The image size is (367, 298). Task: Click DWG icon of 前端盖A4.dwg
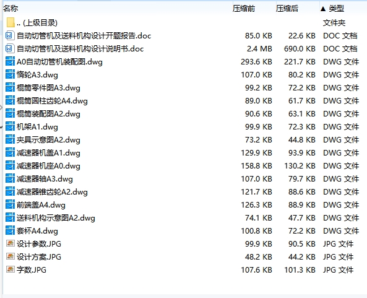click(10, 204)
